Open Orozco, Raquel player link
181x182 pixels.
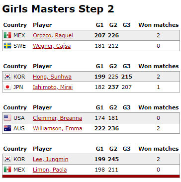53,35
